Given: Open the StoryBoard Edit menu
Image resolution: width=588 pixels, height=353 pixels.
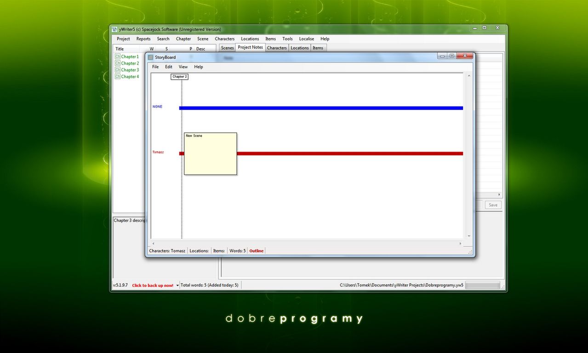Looking at the screenshot, I should pos(169,67).
